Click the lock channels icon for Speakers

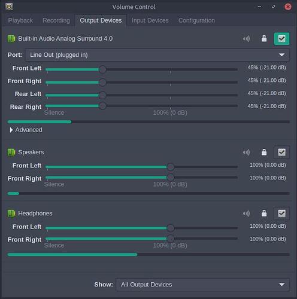click(264, 152)
